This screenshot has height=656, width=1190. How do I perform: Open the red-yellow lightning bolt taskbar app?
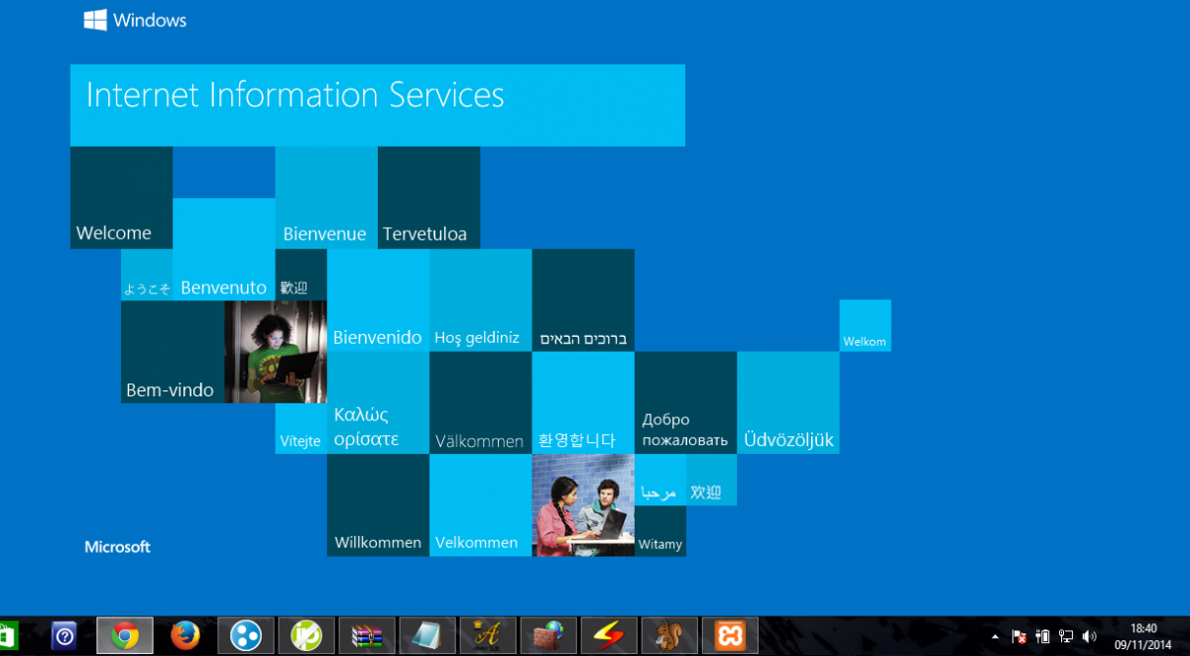(609, 635)
